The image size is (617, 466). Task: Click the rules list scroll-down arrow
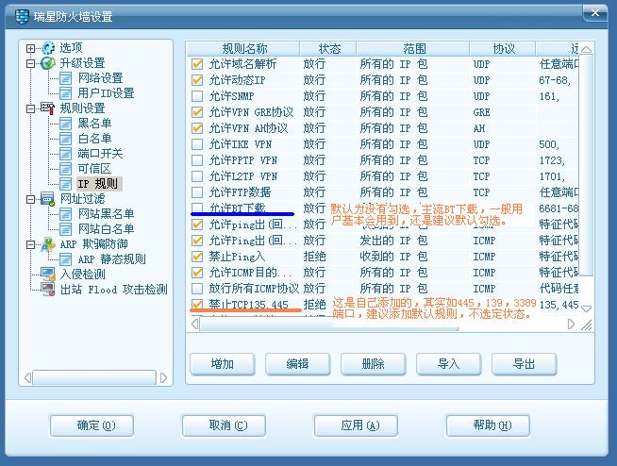point(586,309)
